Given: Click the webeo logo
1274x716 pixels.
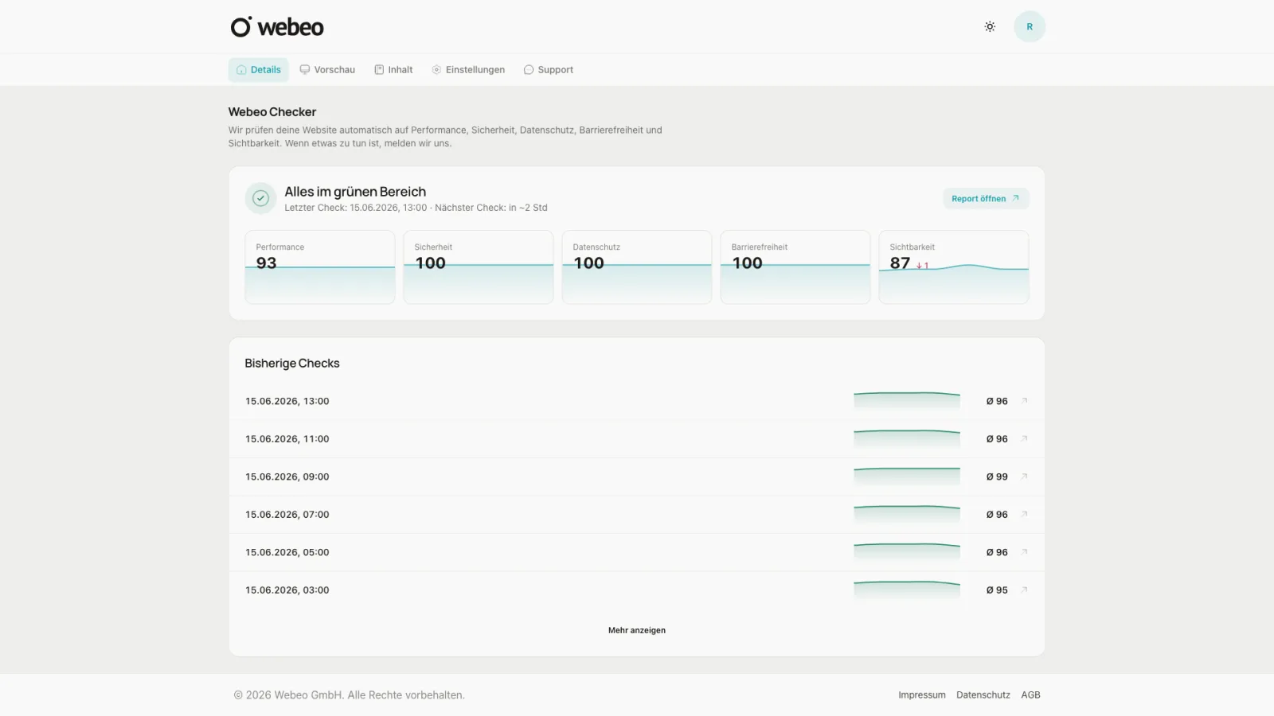Looking at the screenshot, I should (x=277, y=27).
